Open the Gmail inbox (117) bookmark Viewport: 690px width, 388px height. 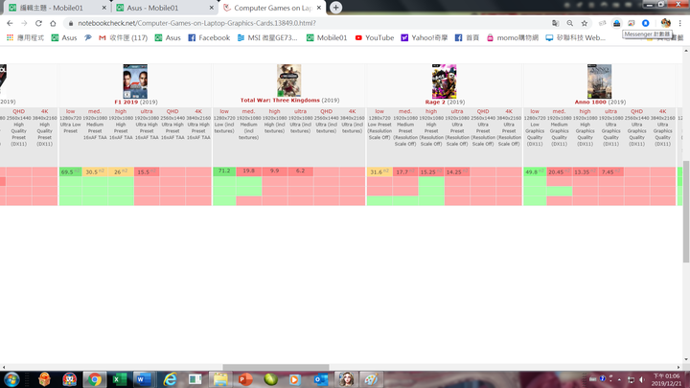124,37
